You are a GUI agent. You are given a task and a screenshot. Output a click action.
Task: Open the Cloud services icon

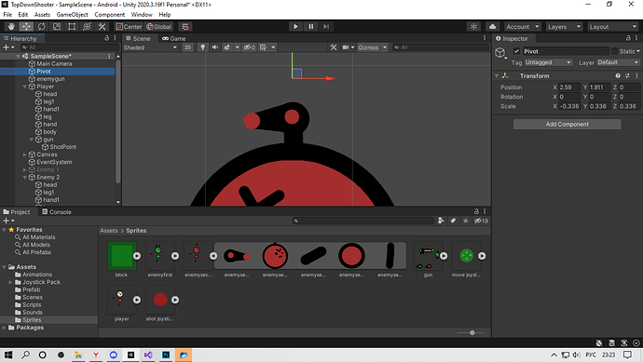pos(493,27)
